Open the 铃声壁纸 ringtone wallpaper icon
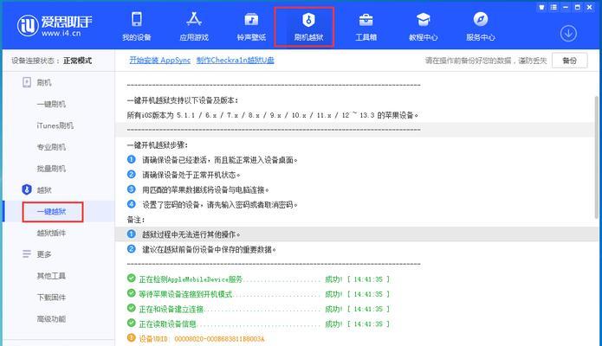Screen dimensions: 602x346 coord(251,19)
